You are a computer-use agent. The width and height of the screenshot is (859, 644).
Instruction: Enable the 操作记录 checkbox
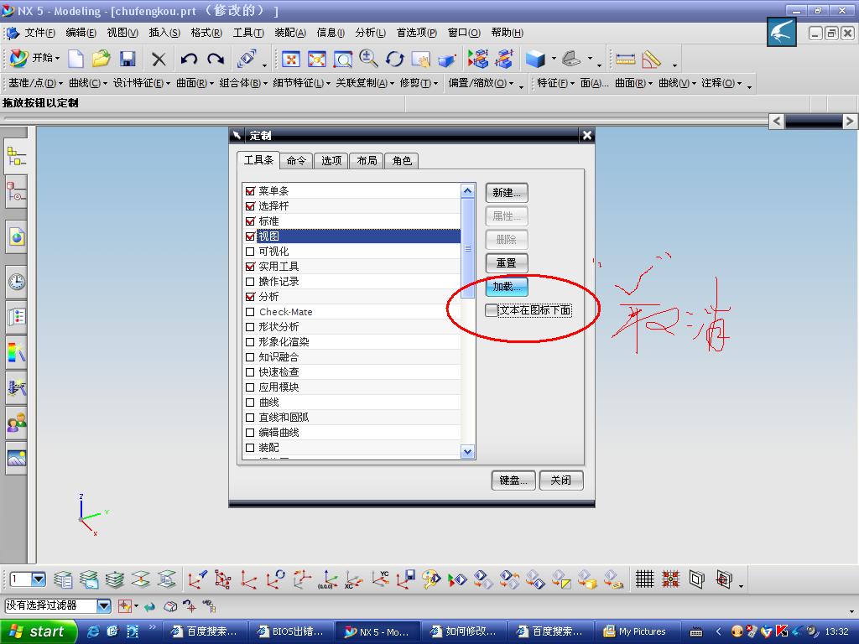pyautogui.click(x=250, y=282)
